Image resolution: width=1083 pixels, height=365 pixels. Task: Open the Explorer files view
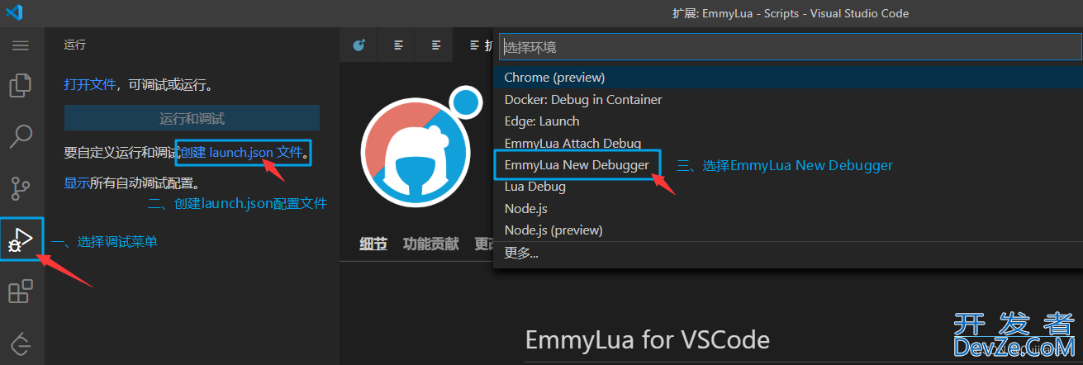click(x=21, y=86)
